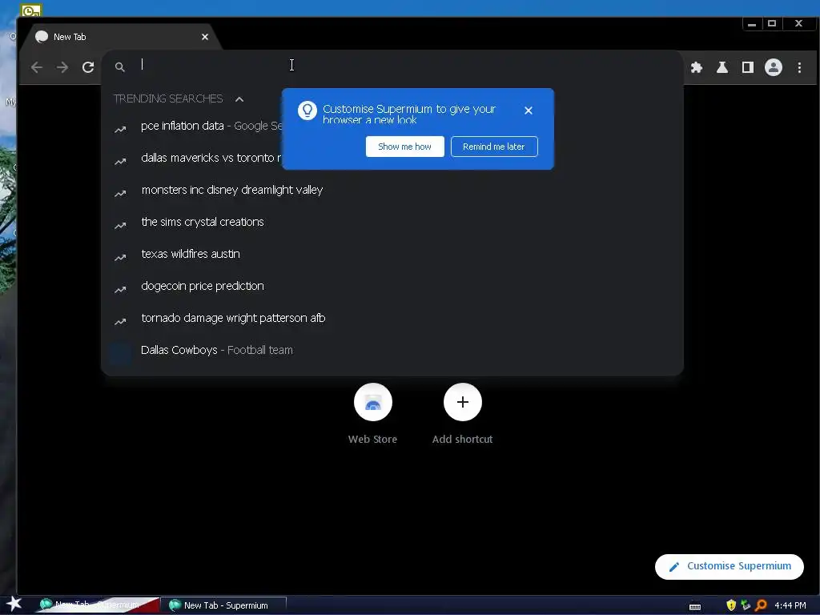
Task: Minimize the Supermium window
Action: pyautogui.click(x=751, y=24)
